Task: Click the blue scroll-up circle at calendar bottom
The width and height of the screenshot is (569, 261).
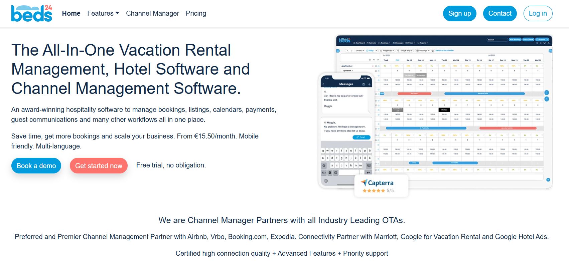Action: (548, 180)
